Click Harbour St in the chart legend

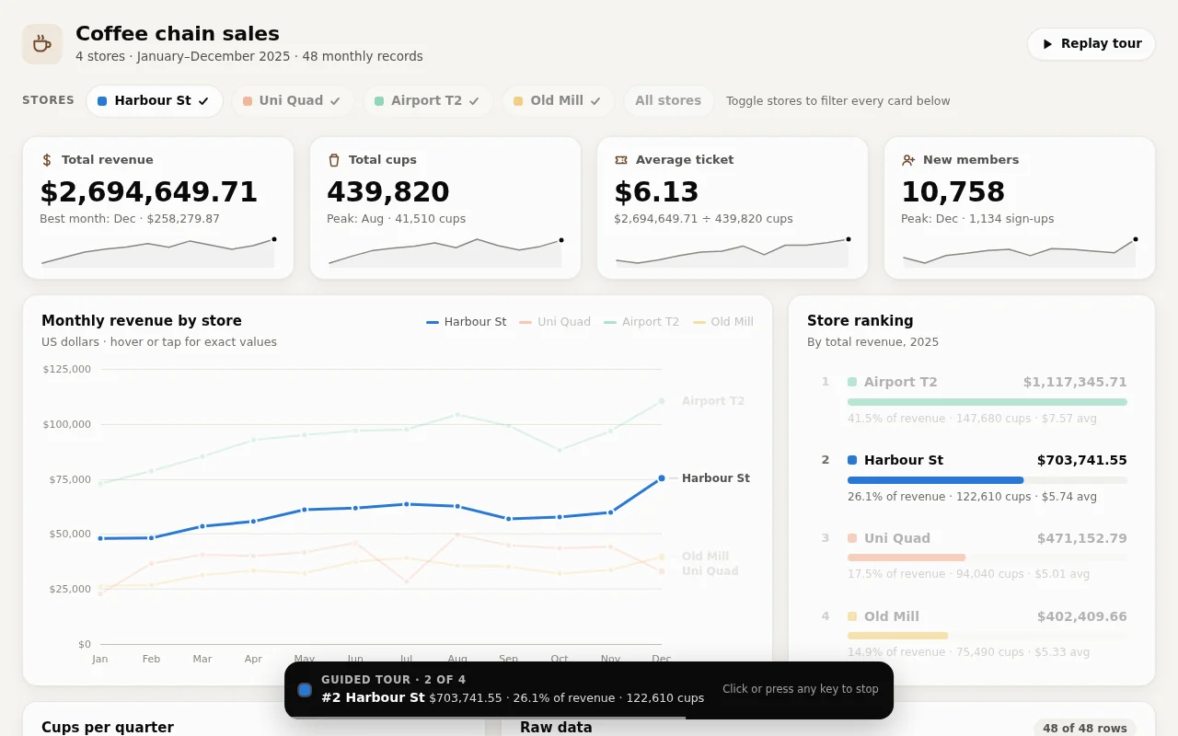coord(467,322)
